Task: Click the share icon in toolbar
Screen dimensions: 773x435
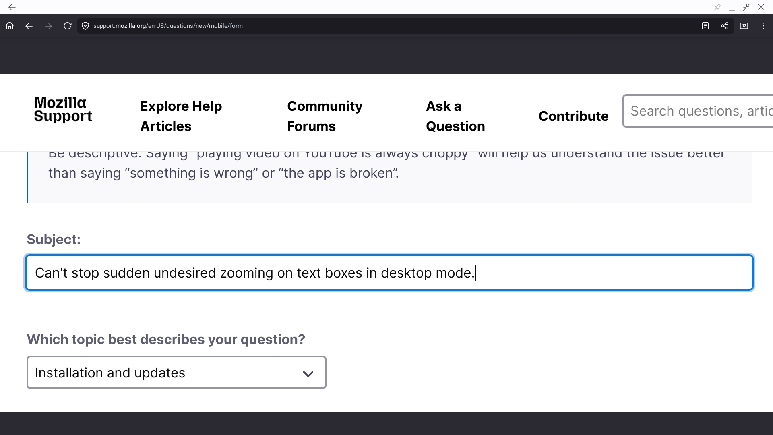Action: point(725,26)
